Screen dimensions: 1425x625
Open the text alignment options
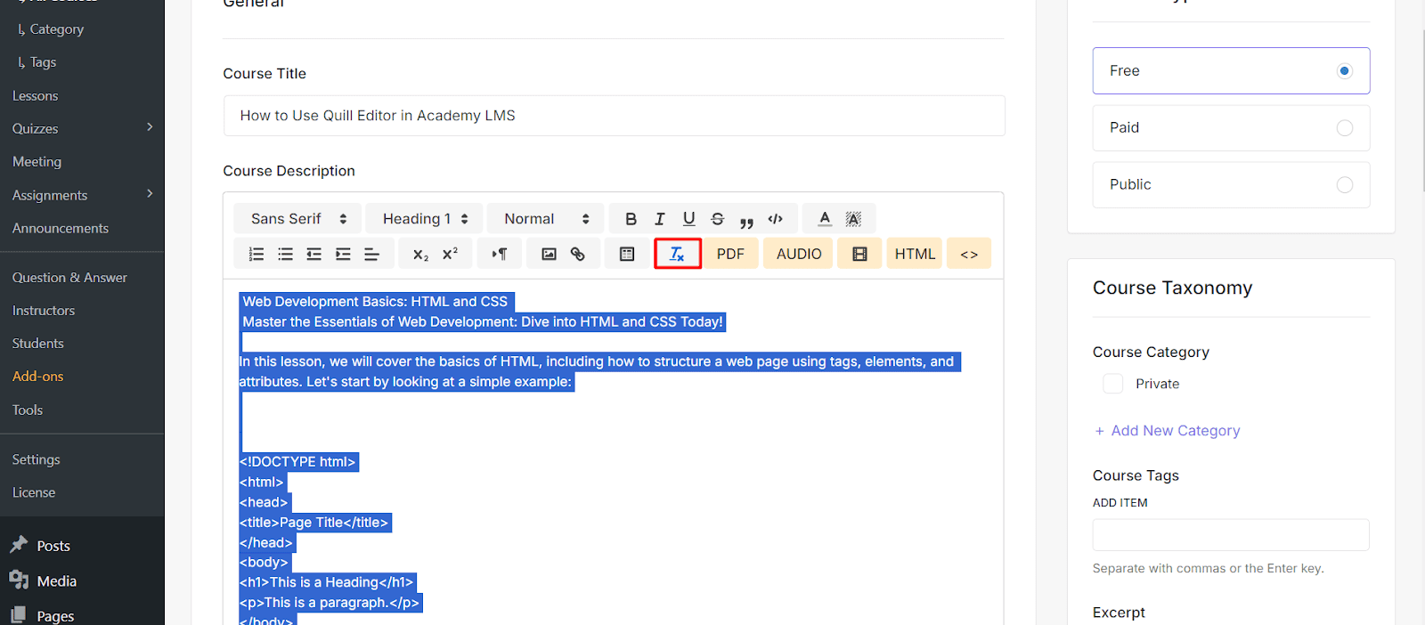372,255
